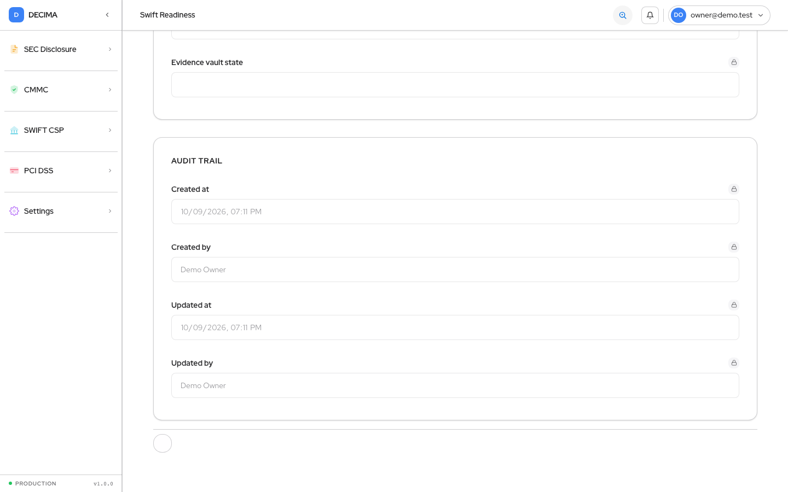
Task: Expand the CMMC section chevron
Action: tap(110, 90)
